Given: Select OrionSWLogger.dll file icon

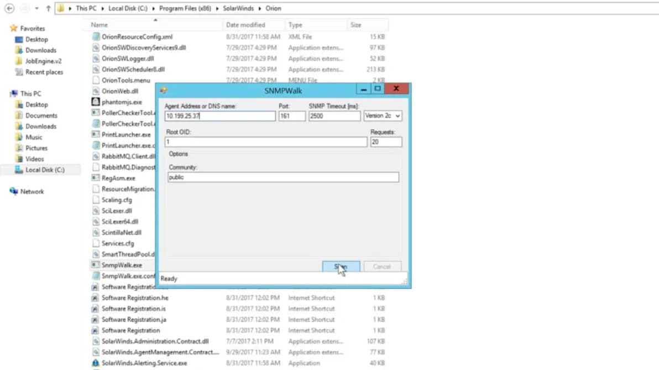Looking at the screenshot, I should pyautogui.click(x=96, y=59).
